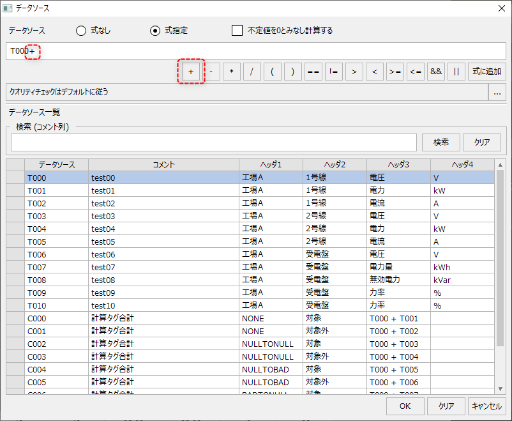Click the ヘッダ3 column header
The image size is (512, 421).
click(398, 165)
